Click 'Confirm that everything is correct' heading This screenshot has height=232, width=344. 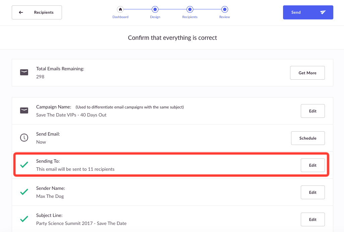173,38
